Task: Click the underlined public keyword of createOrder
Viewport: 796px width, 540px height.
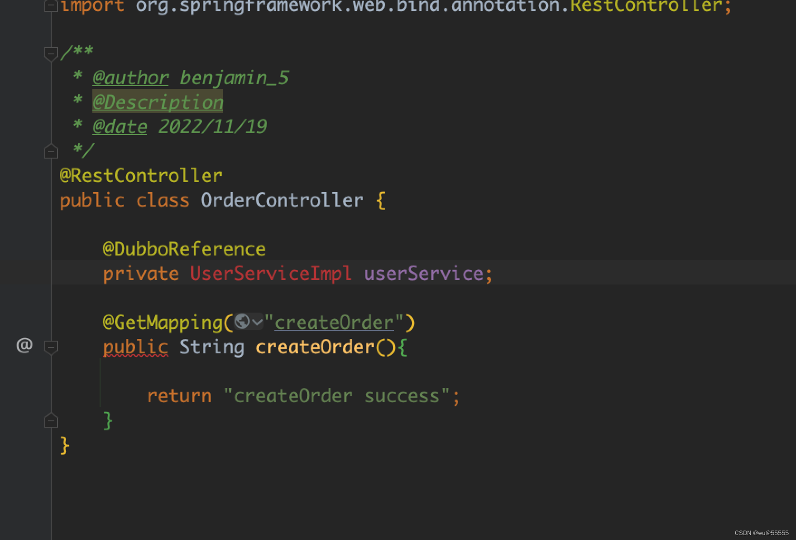Action: [x=135, y=347]
